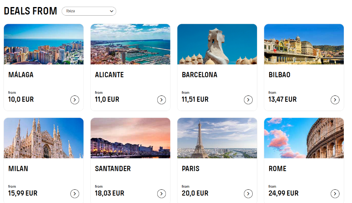The height and width of the screenshot is (203, 352).
Task: Select the Barcelona Gaudí chimney image
Action: [x=217, y=44]
